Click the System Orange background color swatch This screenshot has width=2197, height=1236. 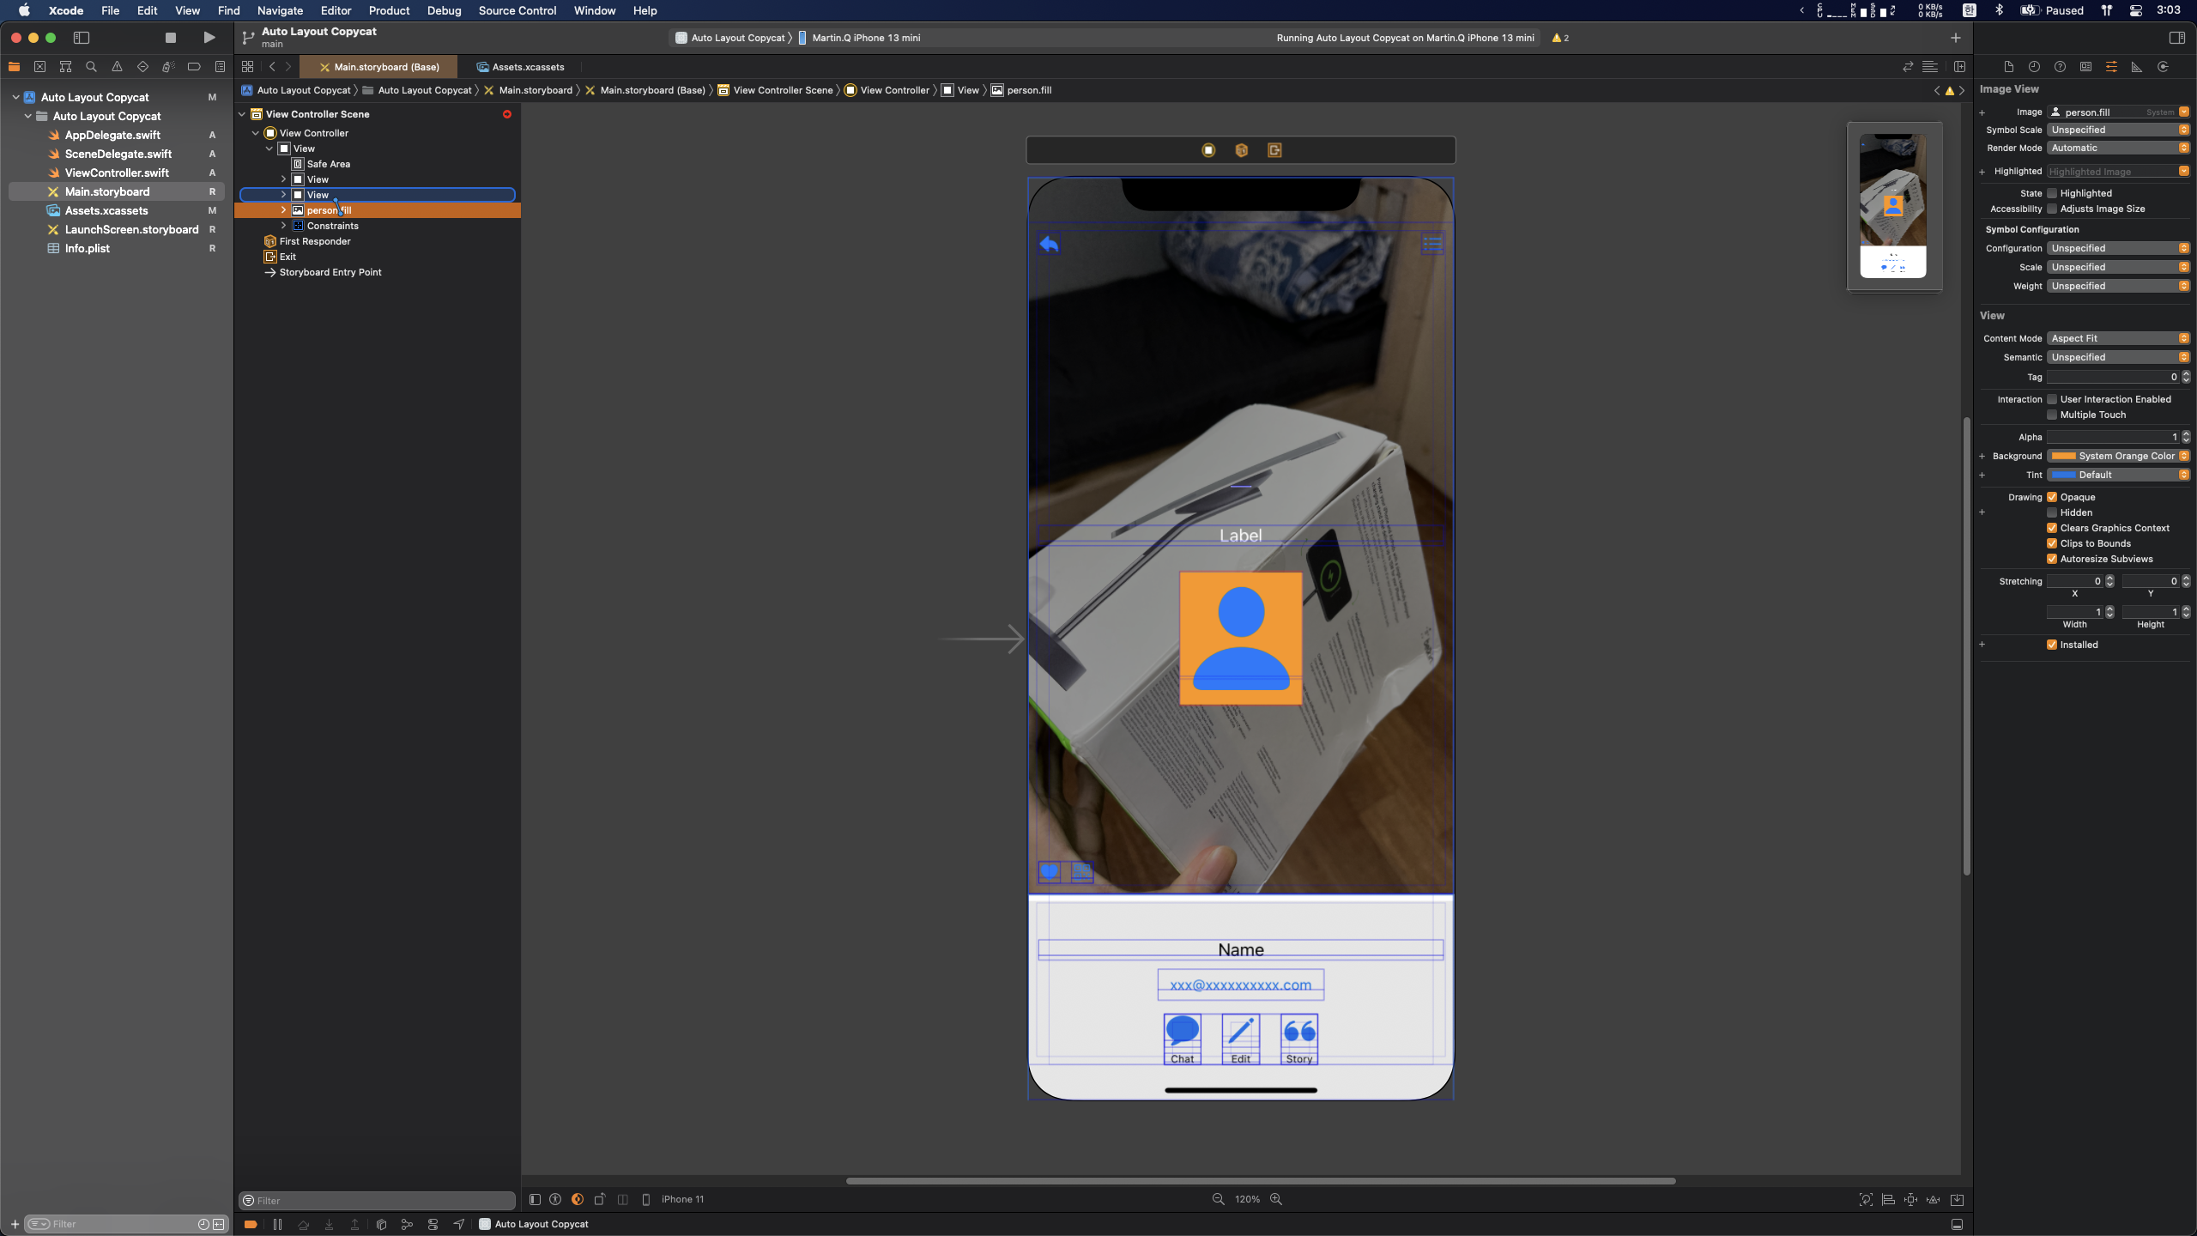tap(2063, 456)
